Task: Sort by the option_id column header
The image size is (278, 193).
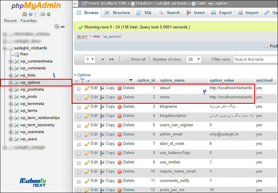Action: (146, 81)
